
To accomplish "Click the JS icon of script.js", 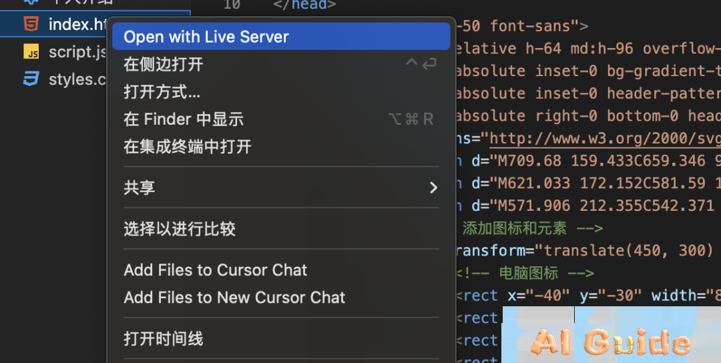I will click(31, 51).
